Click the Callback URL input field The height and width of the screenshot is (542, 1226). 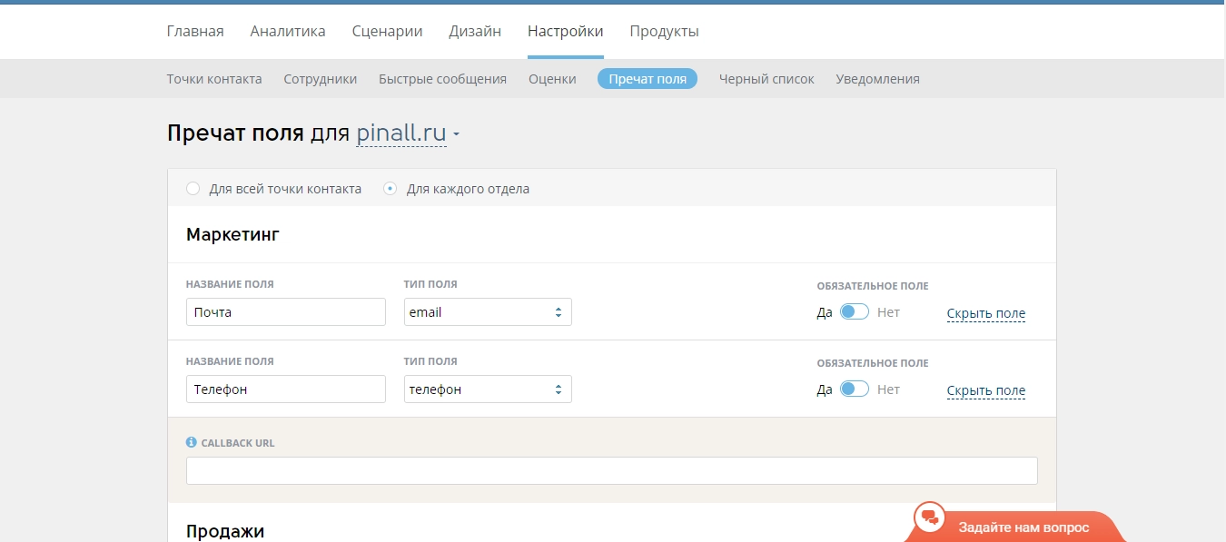(x=611, y=470)
